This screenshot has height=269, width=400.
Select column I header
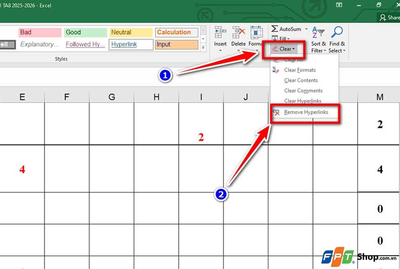(201, 97)
